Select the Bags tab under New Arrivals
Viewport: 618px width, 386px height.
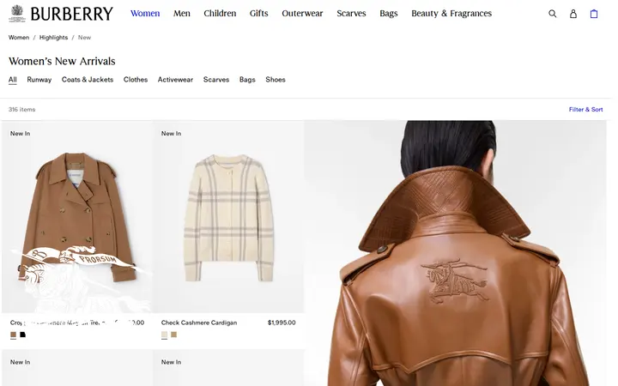tap(247, 80)
